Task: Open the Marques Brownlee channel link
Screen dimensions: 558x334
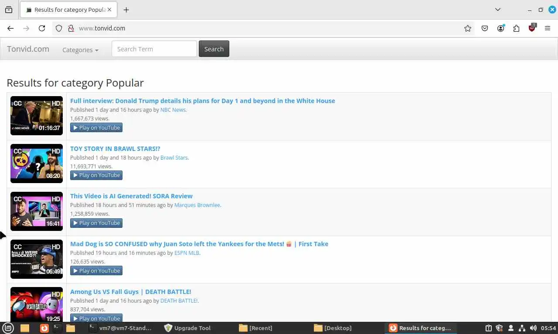Action: (197, 205)
